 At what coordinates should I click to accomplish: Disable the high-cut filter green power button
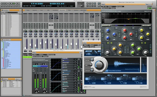[x=145, y=43]
